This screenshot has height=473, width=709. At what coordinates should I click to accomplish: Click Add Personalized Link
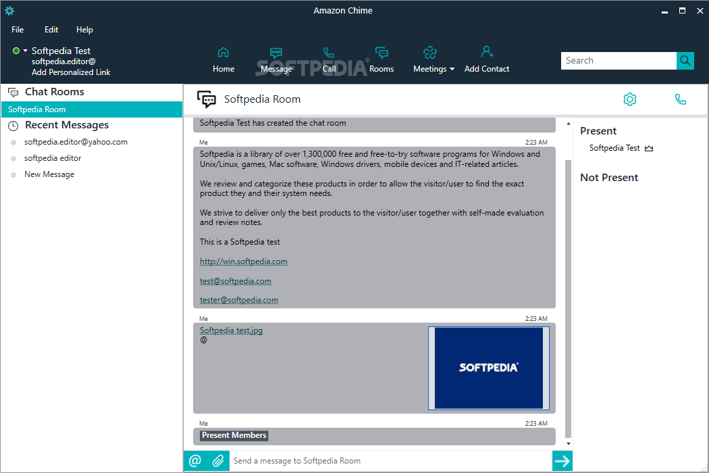(x=71, y=72)
